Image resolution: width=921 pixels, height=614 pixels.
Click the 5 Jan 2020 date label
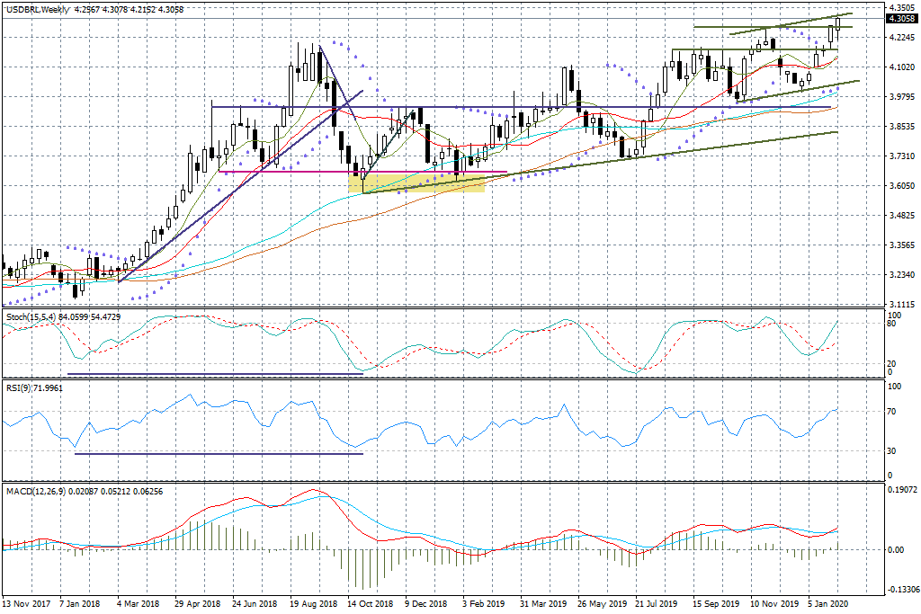pos(827,604)
